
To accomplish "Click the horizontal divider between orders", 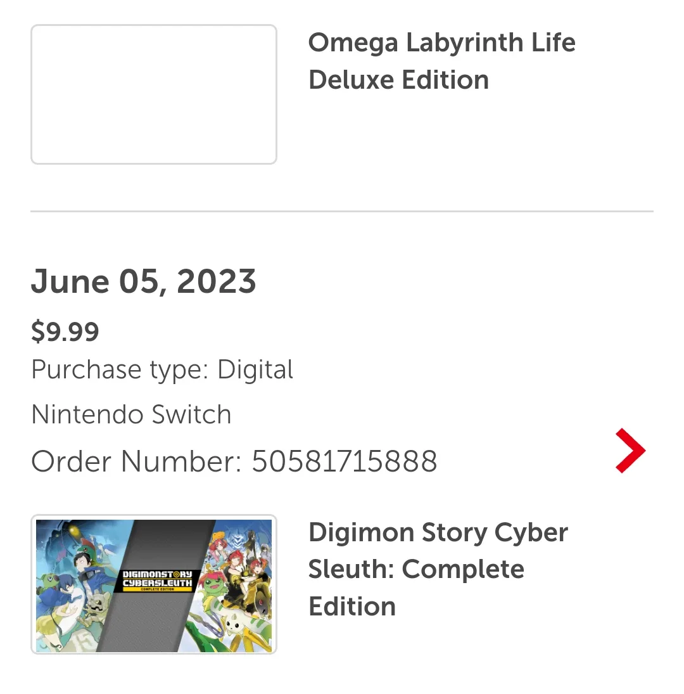I will (342, 211).
